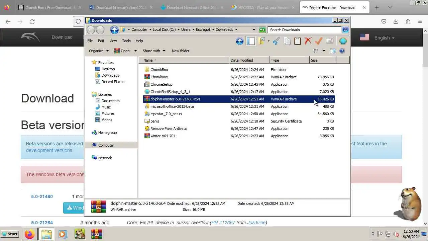Open the Tools menu

pos(126,41)
